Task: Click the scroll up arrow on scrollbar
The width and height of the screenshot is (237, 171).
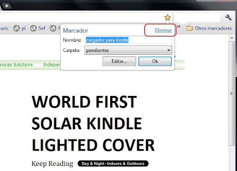Action: tap(232, 38)
